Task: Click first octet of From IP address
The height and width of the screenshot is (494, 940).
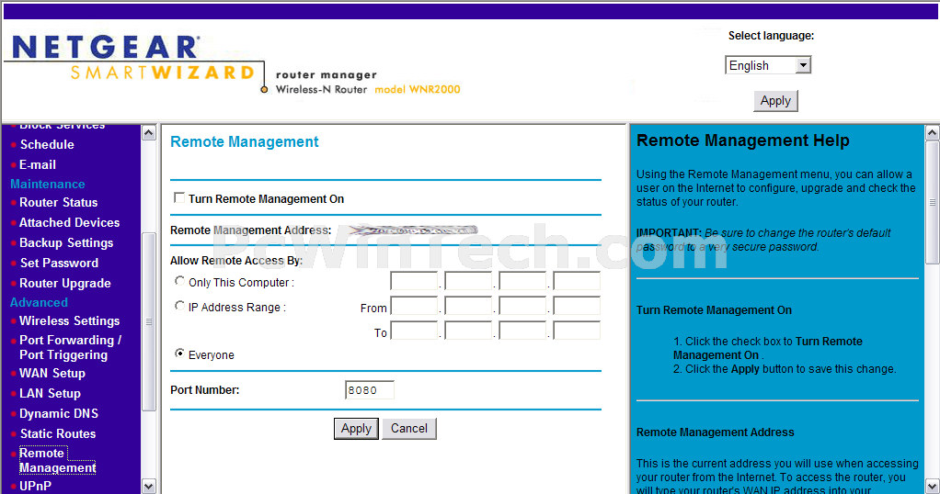Action: 414,306
